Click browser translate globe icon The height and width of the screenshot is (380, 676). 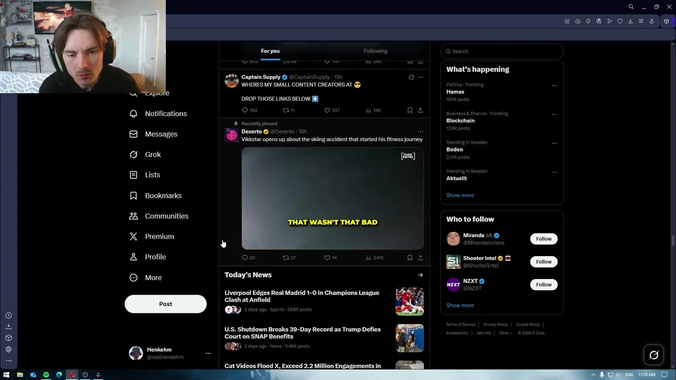(599, 21)
